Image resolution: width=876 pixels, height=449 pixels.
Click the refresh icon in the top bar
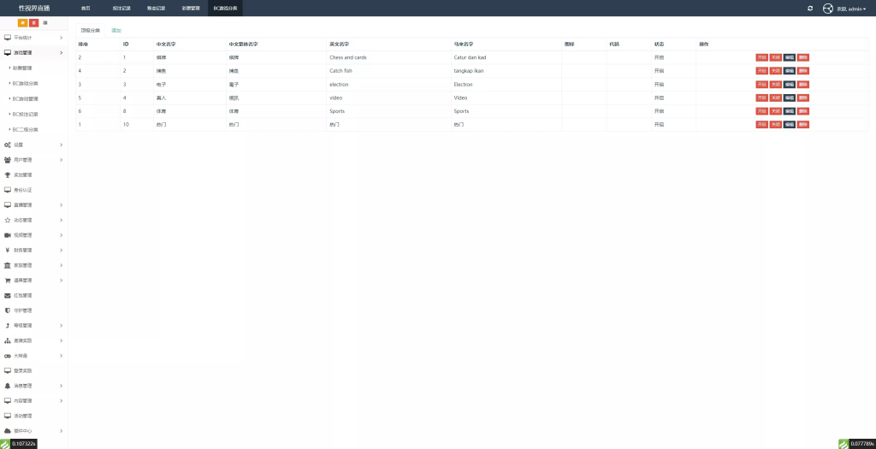click(810, 9)
